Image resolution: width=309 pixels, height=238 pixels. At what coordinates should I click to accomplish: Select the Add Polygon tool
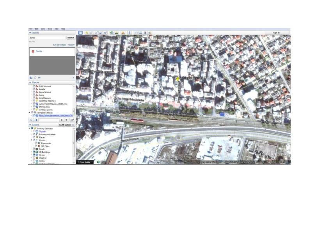[x=92, y=33]
